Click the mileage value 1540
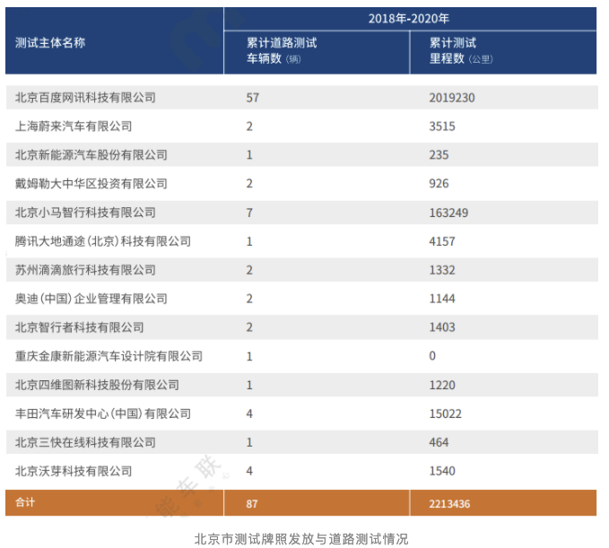Image resolution: width=609 pixels, height=548 pixels. pos(442,471)
